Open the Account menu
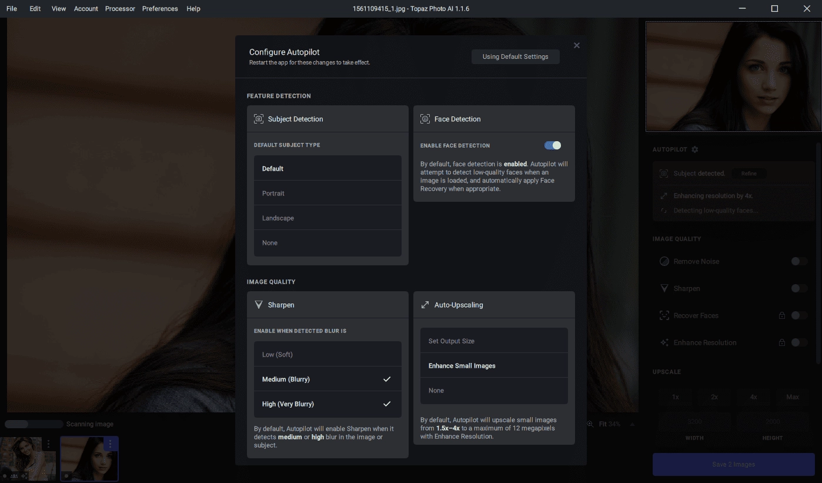 [x=86, y=9]
